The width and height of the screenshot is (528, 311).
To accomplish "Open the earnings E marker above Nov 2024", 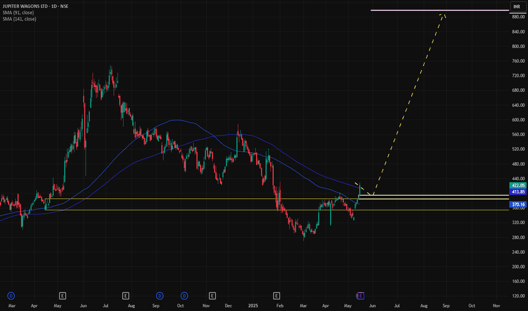I will click(x=212, y=296).
